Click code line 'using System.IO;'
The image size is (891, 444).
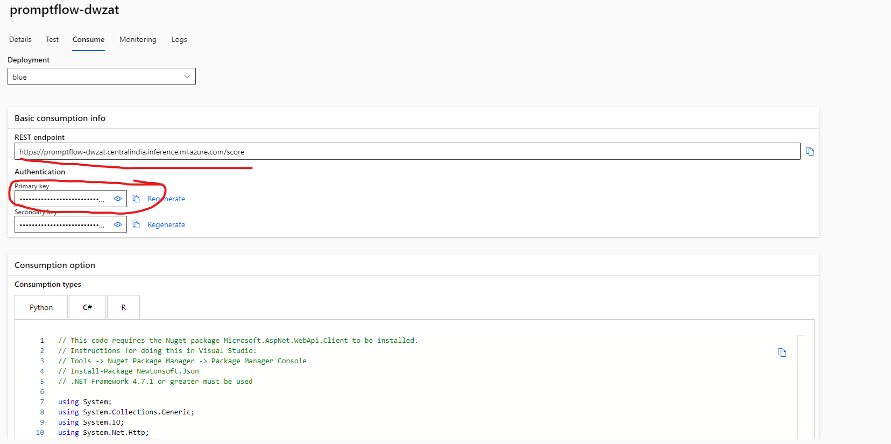tap(91, 422)
